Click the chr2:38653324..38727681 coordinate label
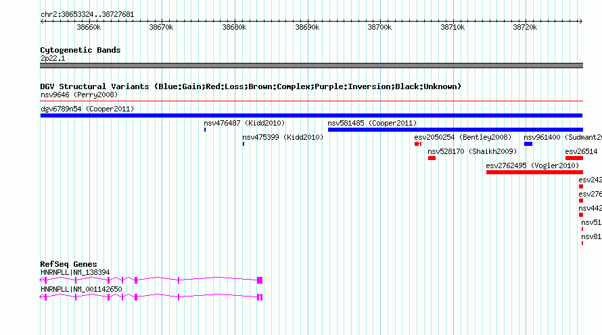This screenshot has height=335, width=602. [87, 15]
